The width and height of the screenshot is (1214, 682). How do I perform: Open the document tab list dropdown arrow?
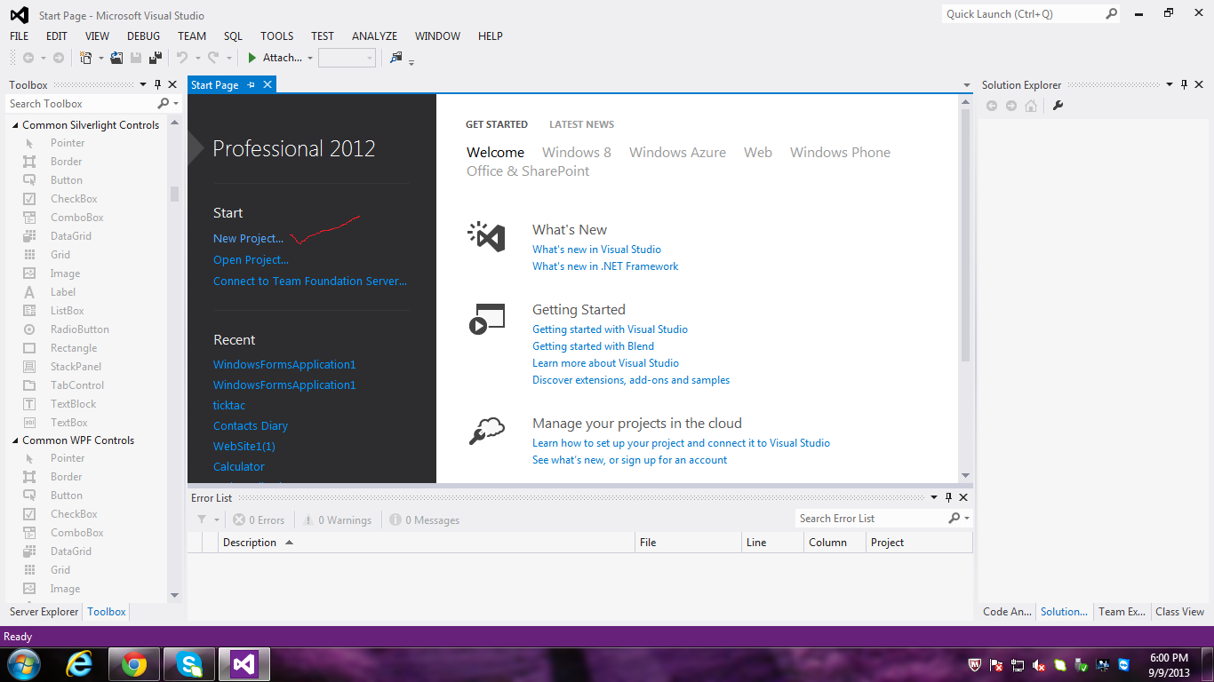(x=967, y=86)
